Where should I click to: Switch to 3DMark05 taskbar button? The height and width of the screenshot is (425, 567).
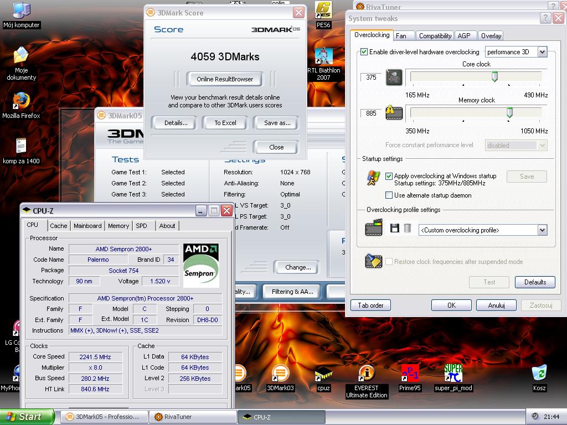(104, 417)
